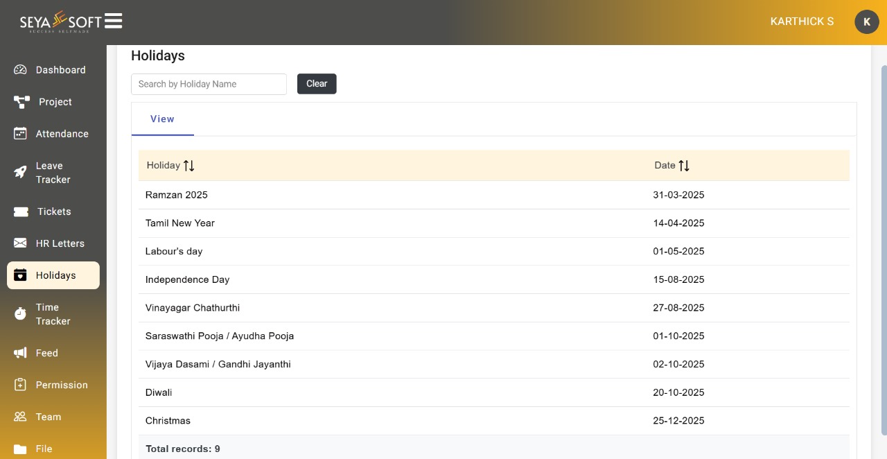Sort the table by Date arrows

[x=684, y=166]
